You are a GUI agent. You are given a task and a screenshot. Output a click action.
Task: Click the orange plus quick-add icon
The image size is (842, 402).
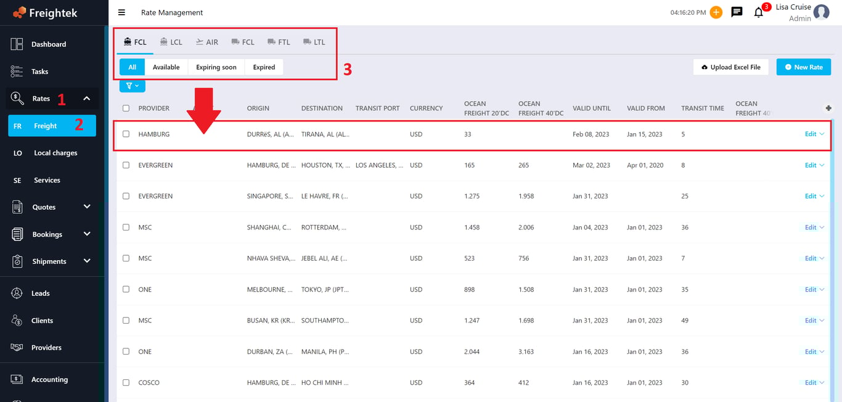pos(716,12)
